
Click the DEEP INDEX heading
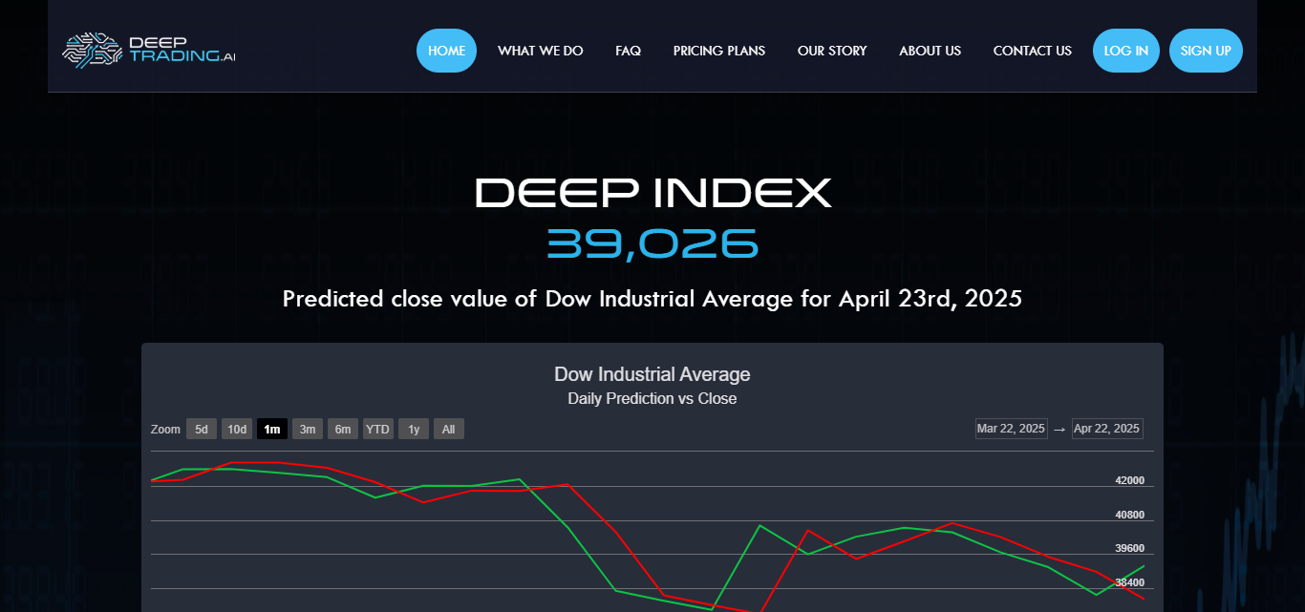point(652,193)
